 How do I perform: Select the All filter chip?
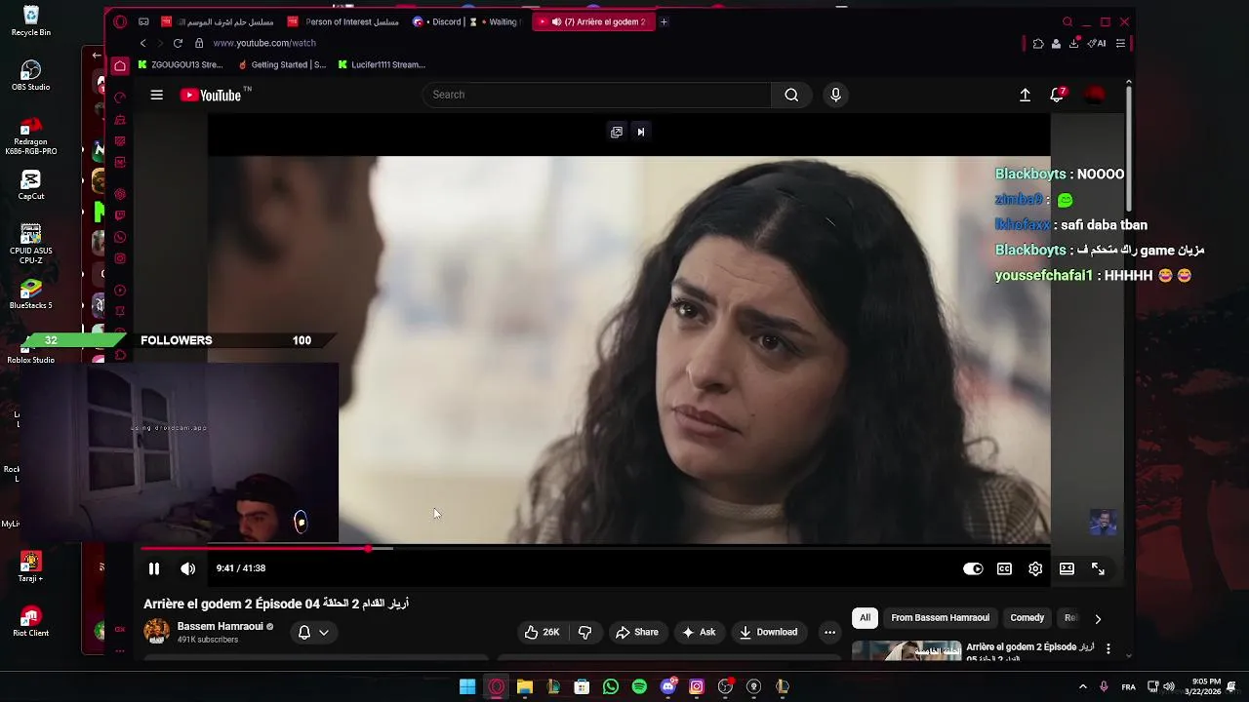865,618
